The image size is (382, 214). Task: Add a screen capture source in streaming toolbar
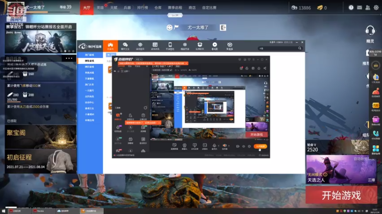tap(174, 146)
